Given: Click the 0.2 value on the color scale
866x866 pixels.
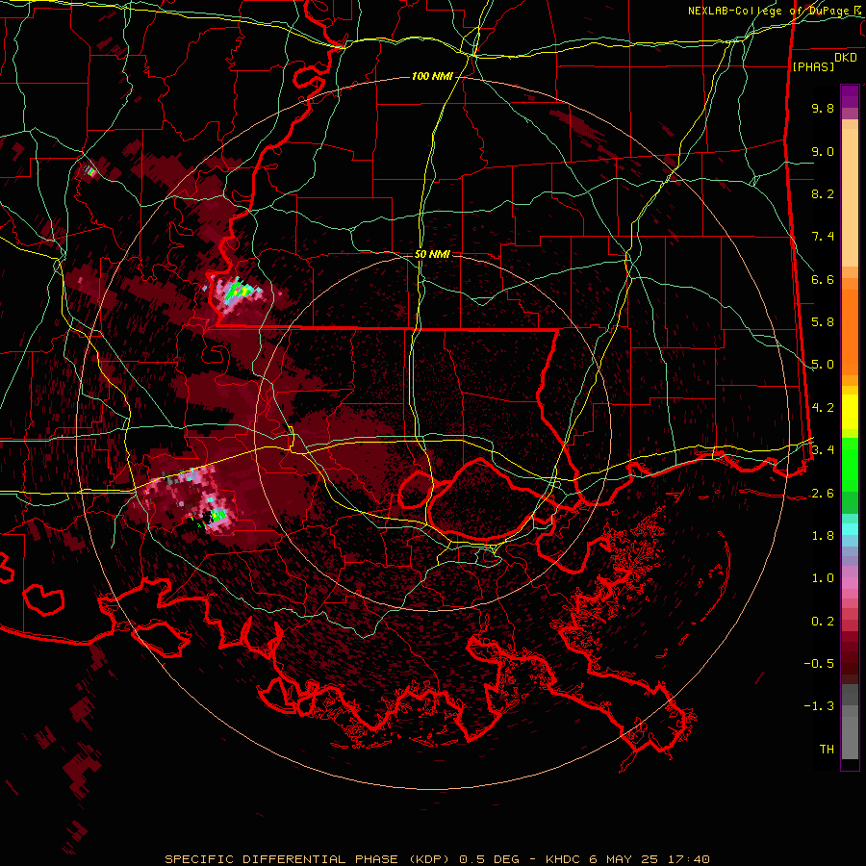Looking at the screenshot, I should tap(823, 622).
